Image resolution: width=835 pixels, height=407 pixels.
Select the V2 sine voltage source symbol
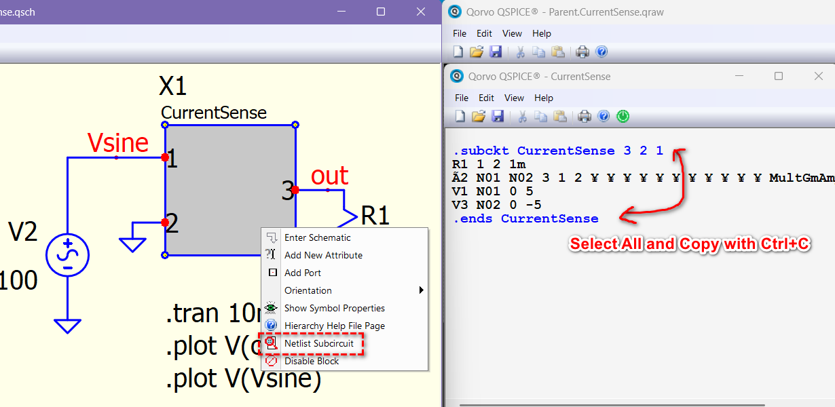(x=67, y=256)
